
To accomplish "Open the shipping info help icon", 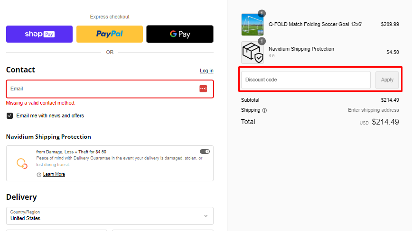I will 264,110.
